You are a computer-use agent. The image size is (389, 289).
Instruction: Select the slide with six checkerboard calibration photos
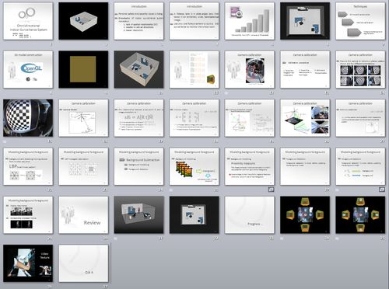click(360, 69)
